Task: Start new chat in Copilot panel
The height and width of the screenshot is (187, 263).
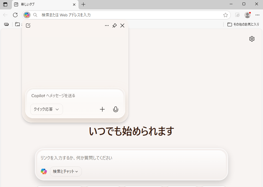Action: (28, 26)
